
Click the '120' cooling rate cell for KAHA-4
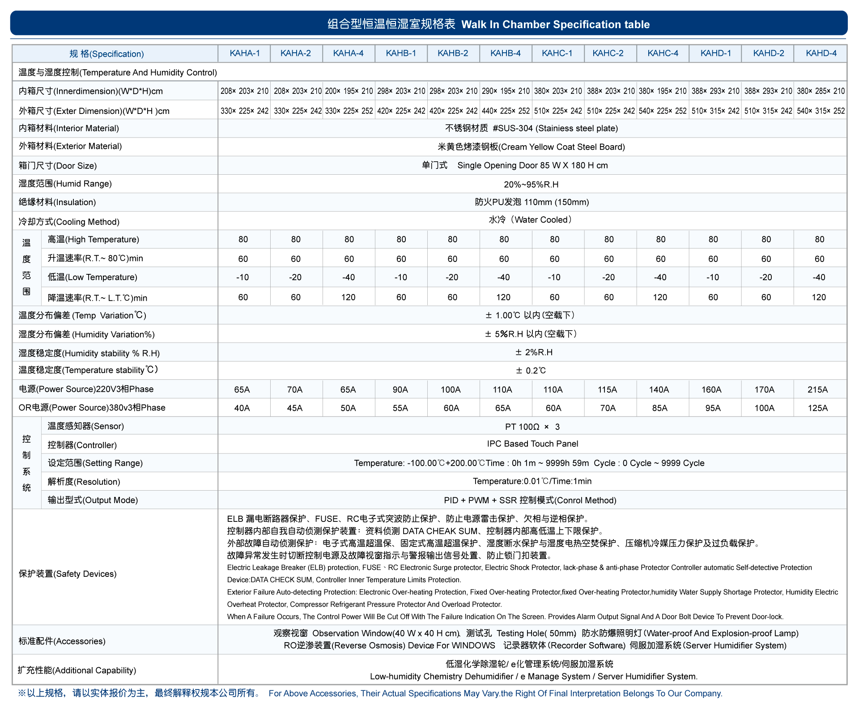pyautogui.click(x=348, y=297)
